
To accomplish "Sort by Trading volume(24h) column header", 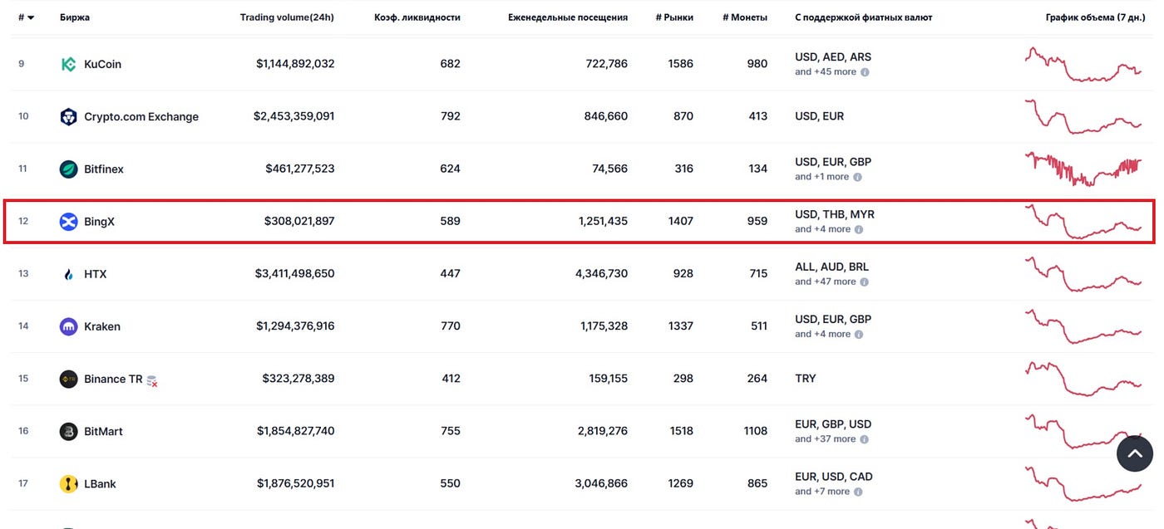I will 288,17.
